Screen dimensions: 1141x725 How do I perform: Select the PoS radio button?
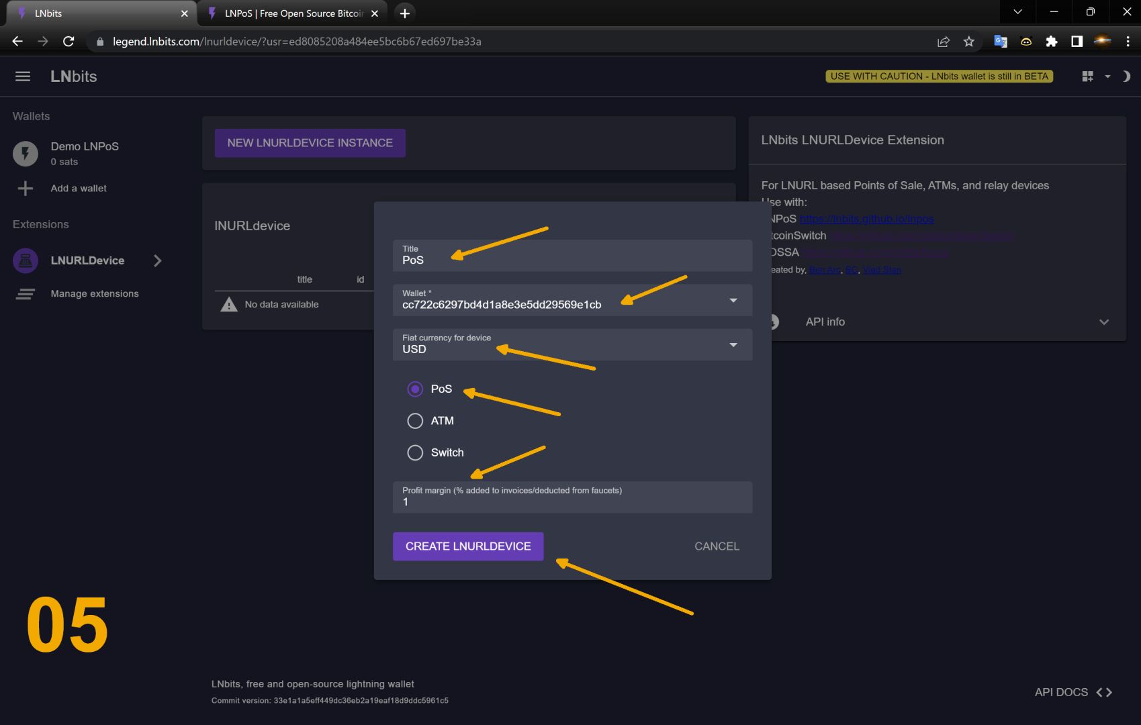pyautogui.click(x=415, y=389)
